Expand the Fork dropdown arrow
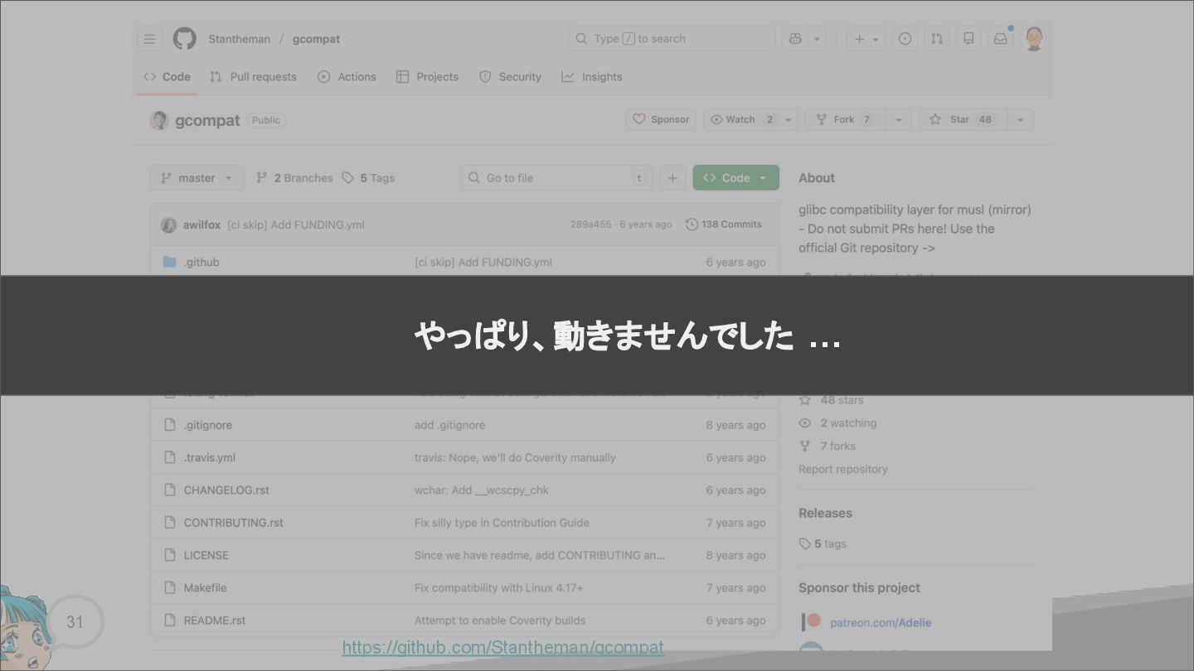 pos(898,119)
